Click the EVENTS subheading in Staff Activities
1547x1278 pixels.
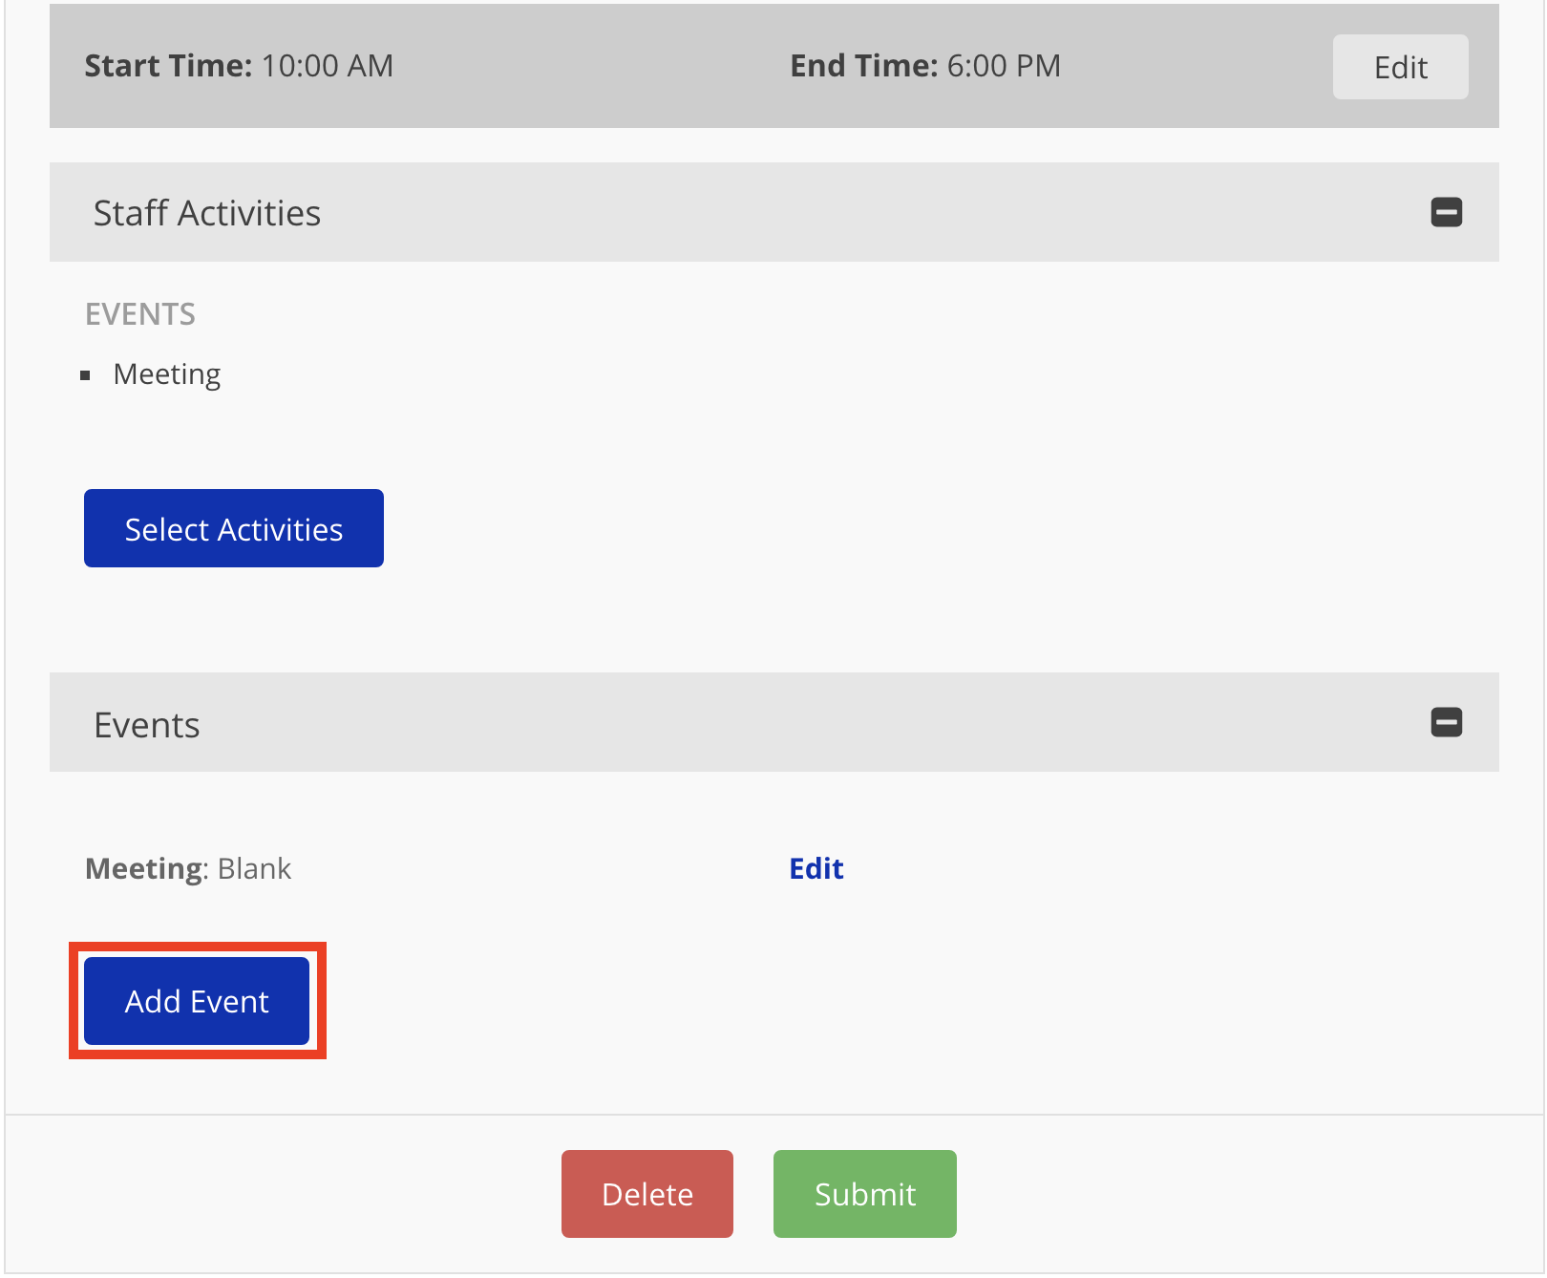click(140, 314)
